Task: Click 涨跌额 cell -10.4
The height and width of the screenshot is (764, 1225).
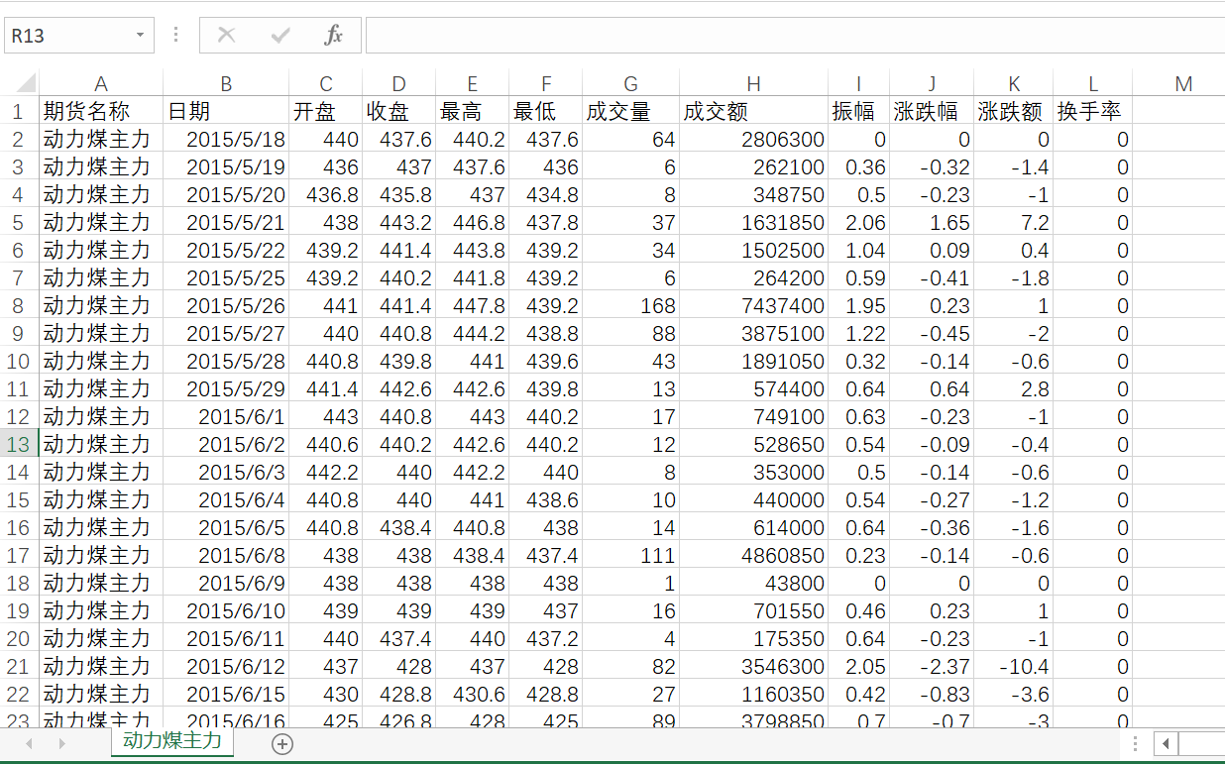Action: (x=1014, y=666)
